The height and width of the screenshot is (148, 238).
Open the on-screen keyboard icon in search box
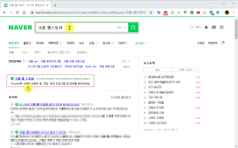click(x=120, y=27)
